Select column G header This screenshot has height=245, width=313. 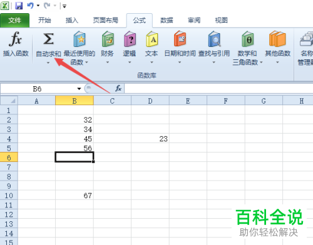tap(264, 101)
